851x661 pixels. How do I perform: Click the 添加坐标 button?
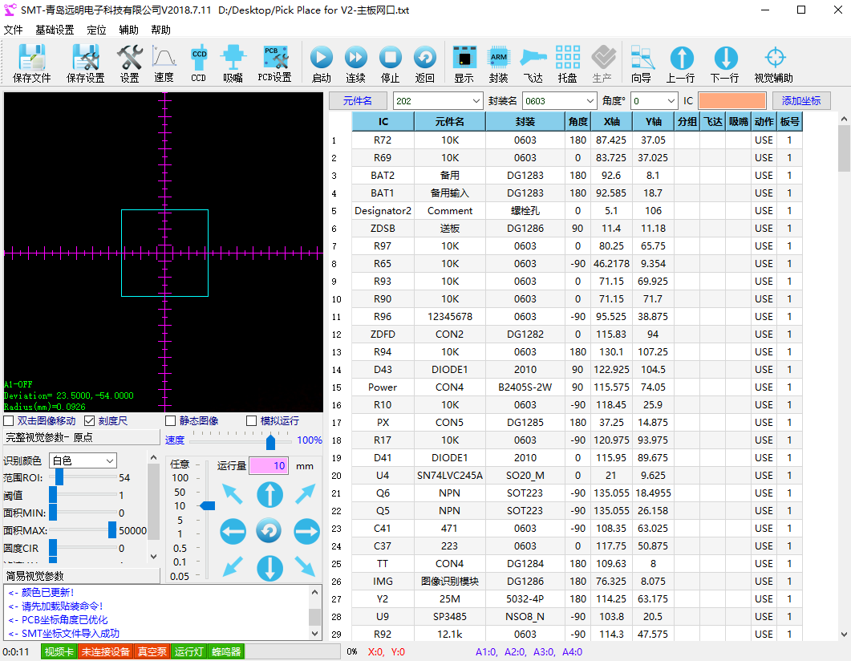pyautogui.click(x=801, y=101)
